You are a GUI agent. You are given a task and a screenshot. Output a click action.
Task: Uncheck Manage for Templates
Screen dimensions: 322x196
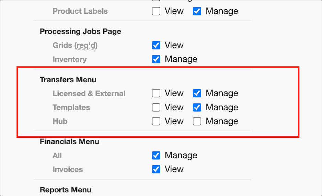point(197,108)
